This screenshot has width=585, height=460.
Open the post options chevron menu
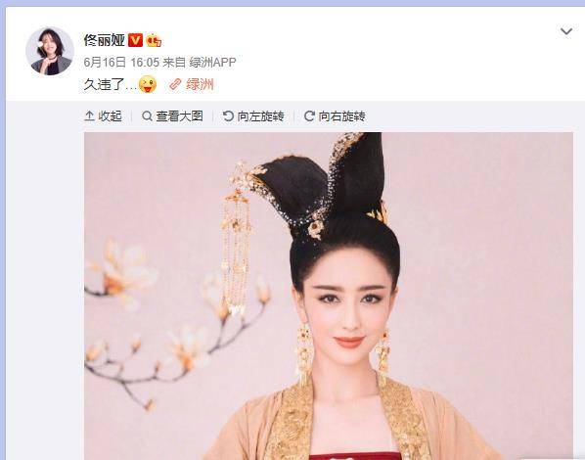(x=566, y=31)
